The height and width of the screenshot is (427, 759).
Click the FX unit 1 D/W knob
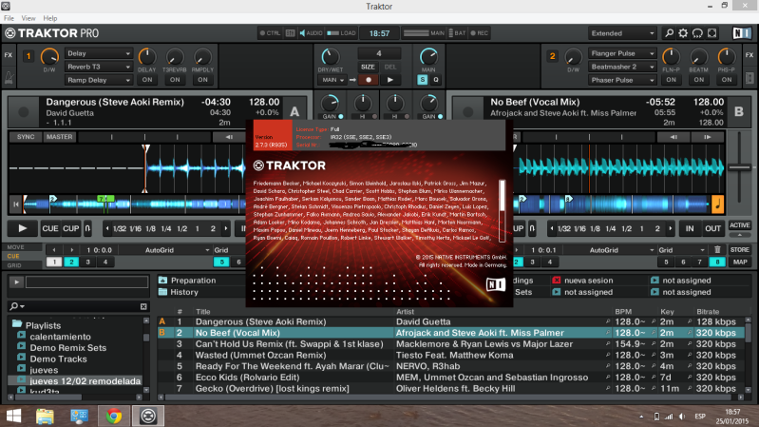tap(49, 55)
